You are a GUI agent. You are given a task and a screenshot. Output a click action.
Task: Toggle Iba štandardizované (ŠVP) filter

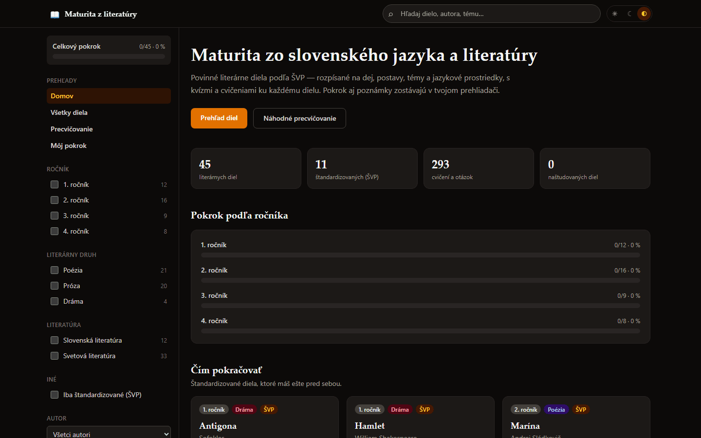pyautogui.click(x=55, y=395)
